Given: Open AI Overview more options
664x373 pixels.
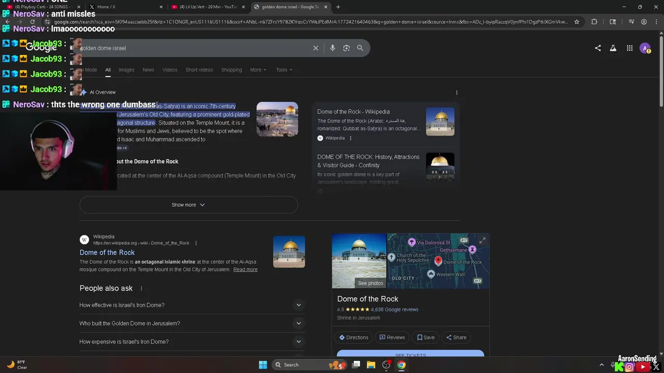Looking at the screenshot, I should (457, 93).
